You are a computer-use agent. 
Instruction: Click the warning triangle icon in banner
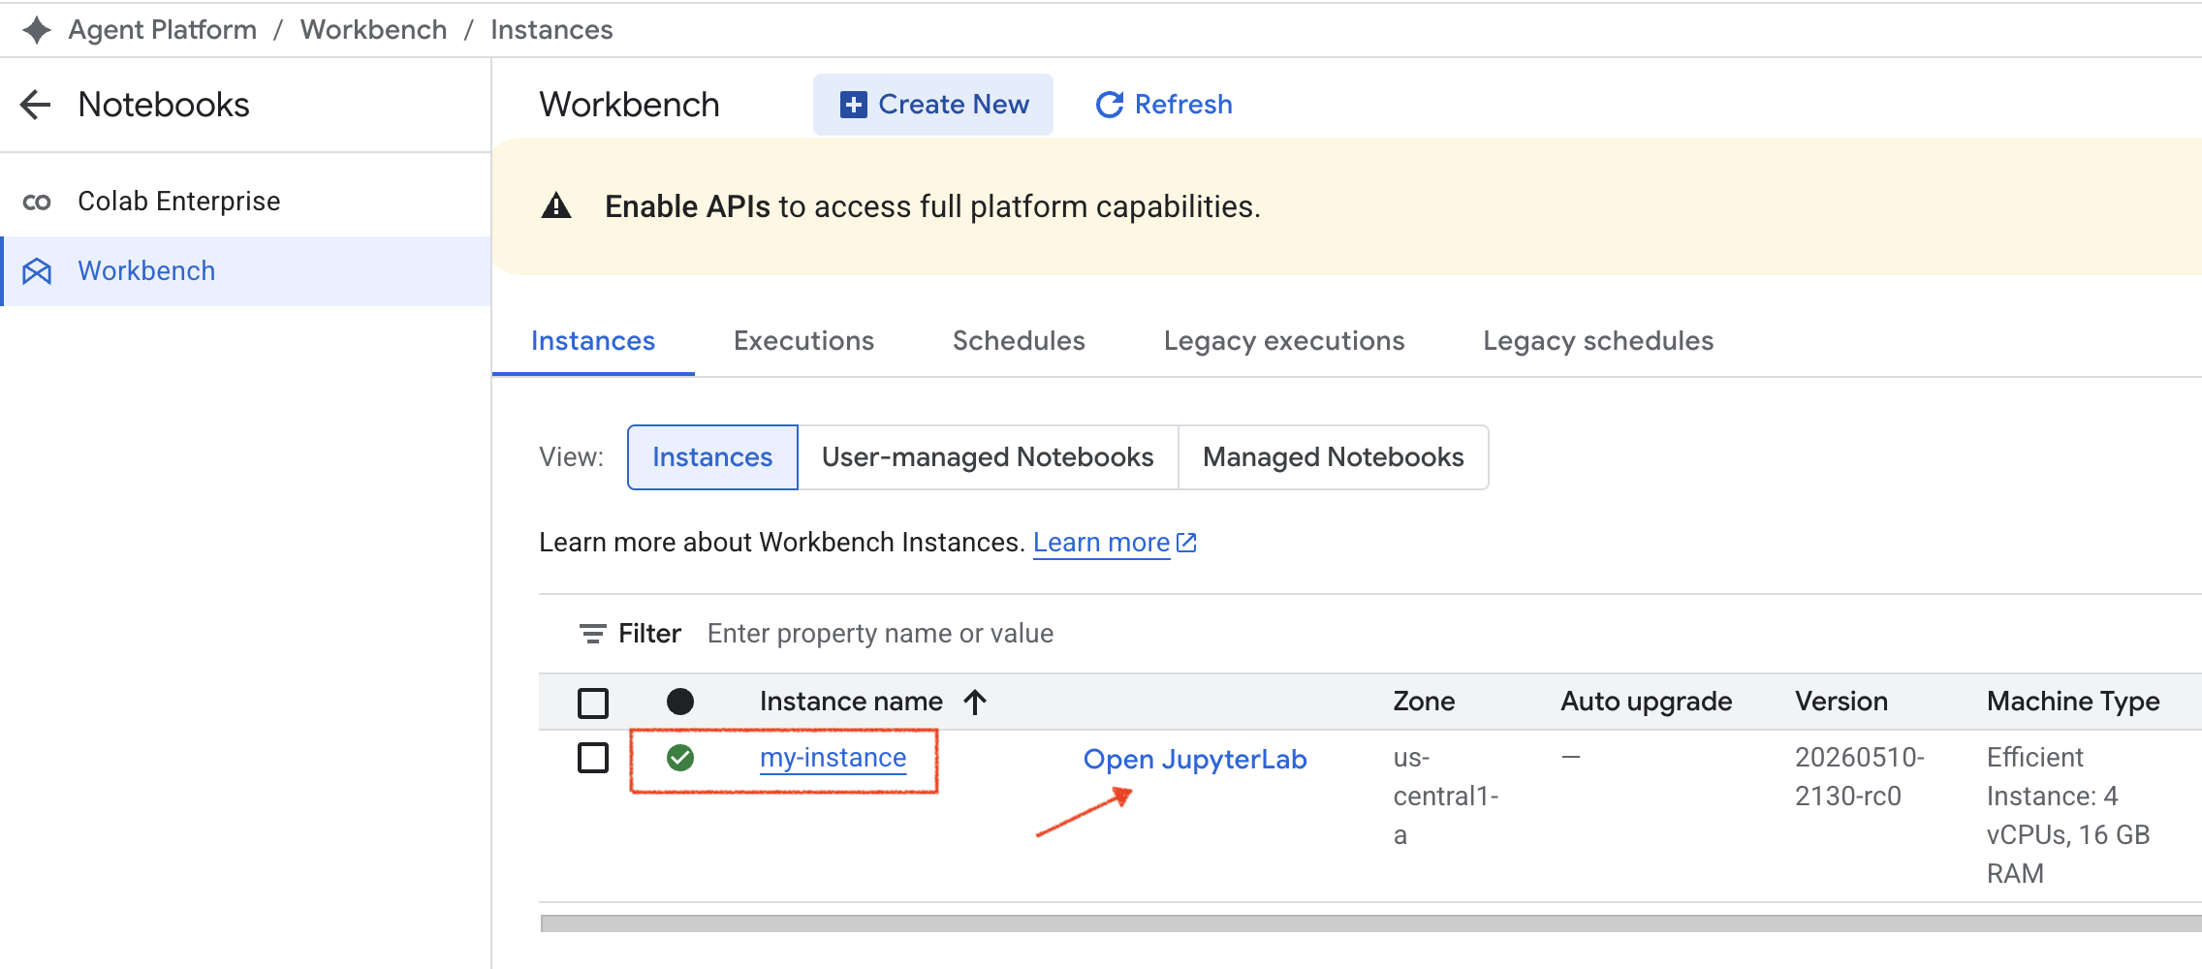coord(556,205)
